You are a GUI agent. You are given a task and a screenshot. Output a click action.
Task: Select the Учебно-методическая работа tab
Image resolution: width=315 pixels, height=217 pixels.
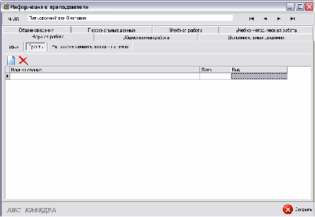266,30
